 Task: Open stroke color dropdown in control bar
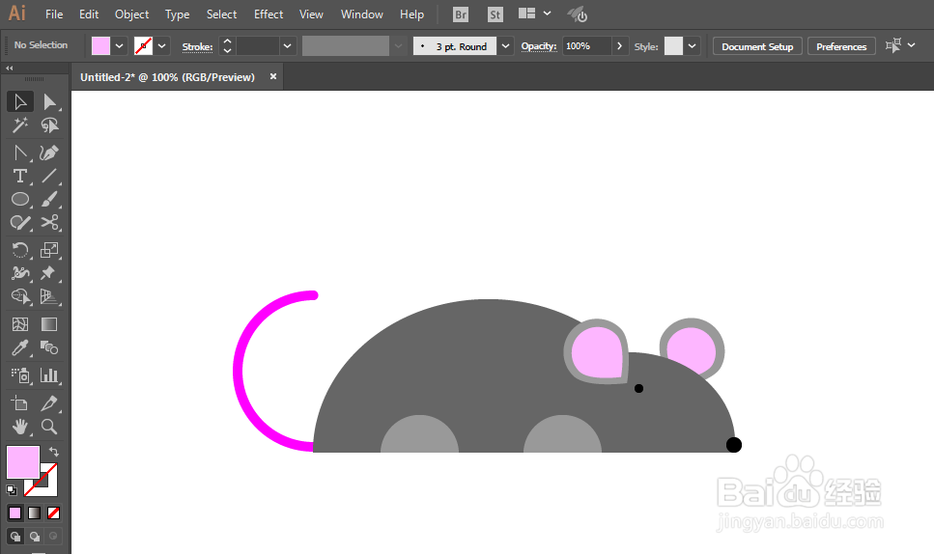tap(161, 45)
